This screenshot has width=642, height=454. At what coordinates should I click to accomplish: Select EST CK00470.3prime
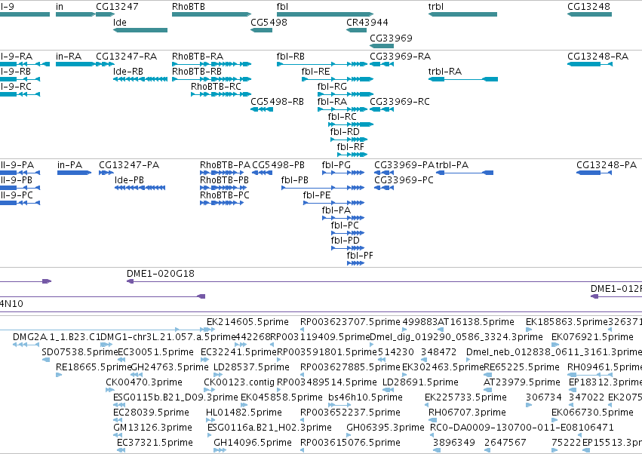(x=109, y=390)
